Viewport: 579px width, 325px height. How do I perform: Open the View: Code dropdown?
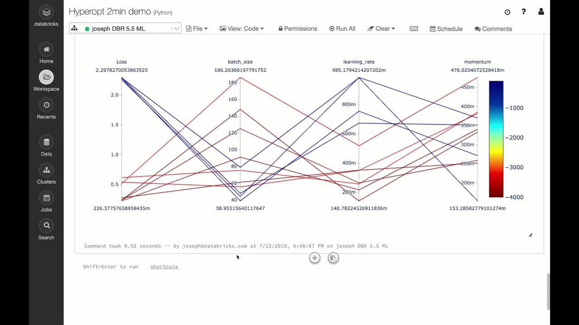pos(242,28)
